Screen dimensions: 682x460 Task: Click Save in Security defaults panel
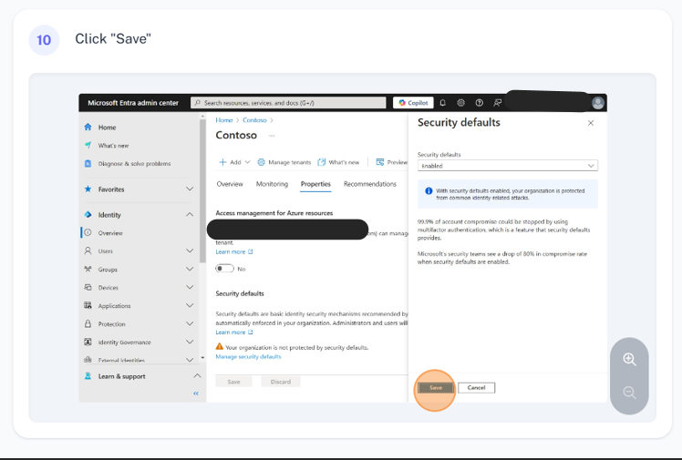click(436, 387)
